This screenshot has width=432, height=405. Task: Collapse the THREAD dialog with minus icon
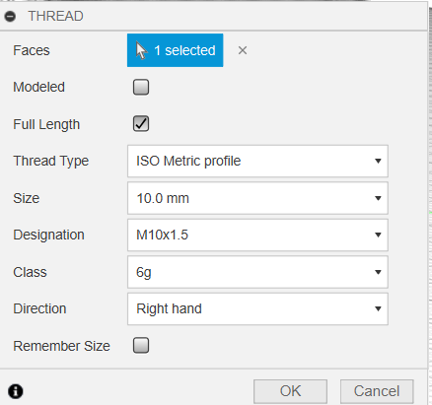coord(10,16)
